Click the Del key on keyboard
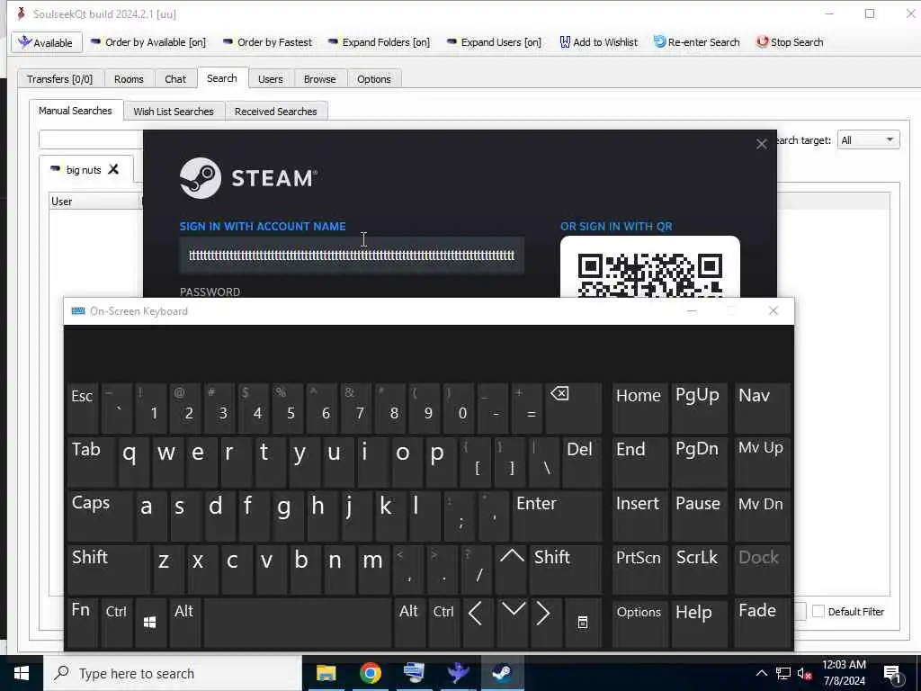The width and height of the screenshot is (921, 691). coord(582,462)
